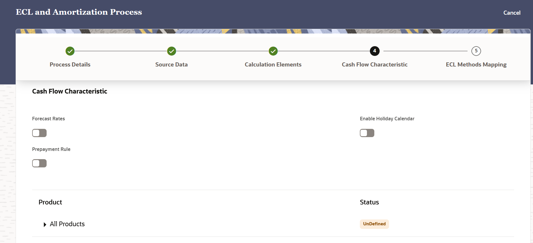Go to ECL Methods Mapping step label

tap(476, 65)
